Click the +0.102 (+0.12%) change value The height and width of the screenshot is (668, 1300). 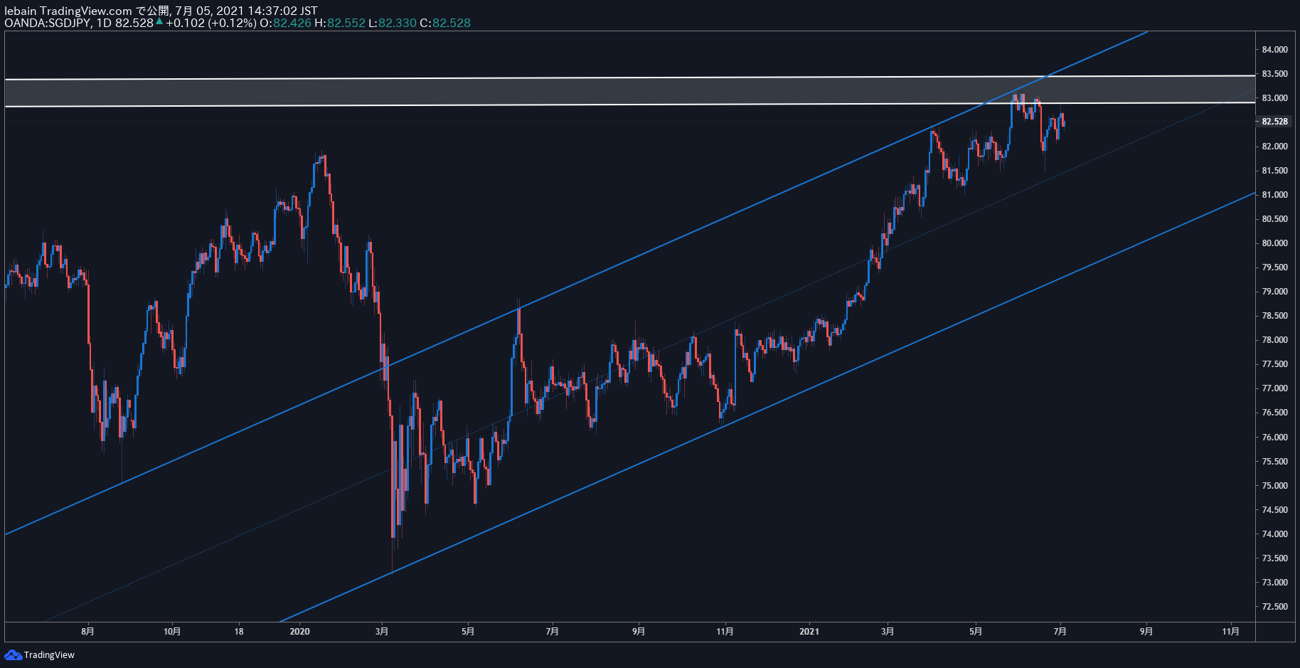point(211,23)
